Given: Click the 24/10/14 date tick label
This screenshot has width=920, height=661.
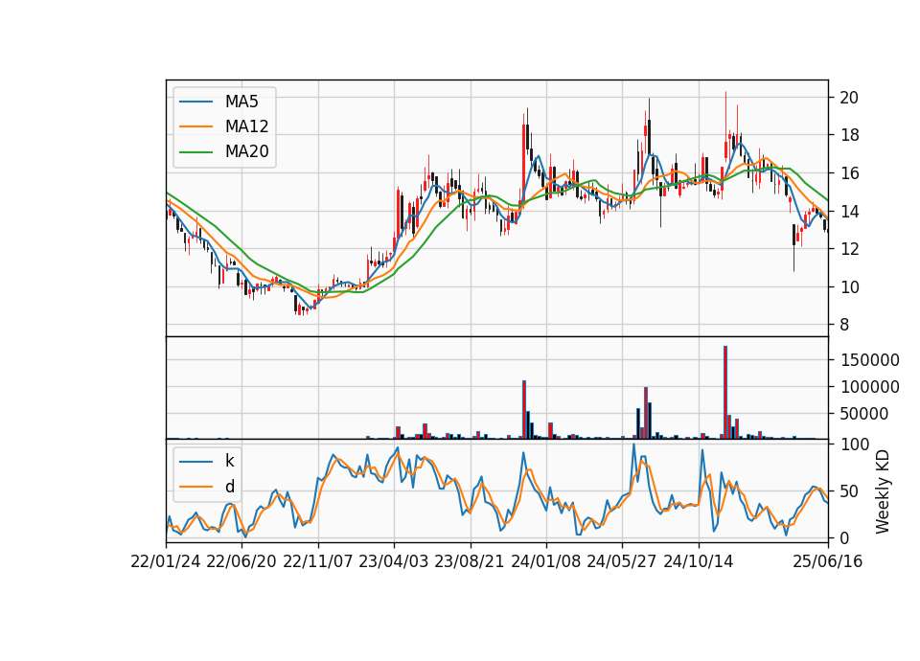Looking at the screenshot, I should click(x=699, y=561).
